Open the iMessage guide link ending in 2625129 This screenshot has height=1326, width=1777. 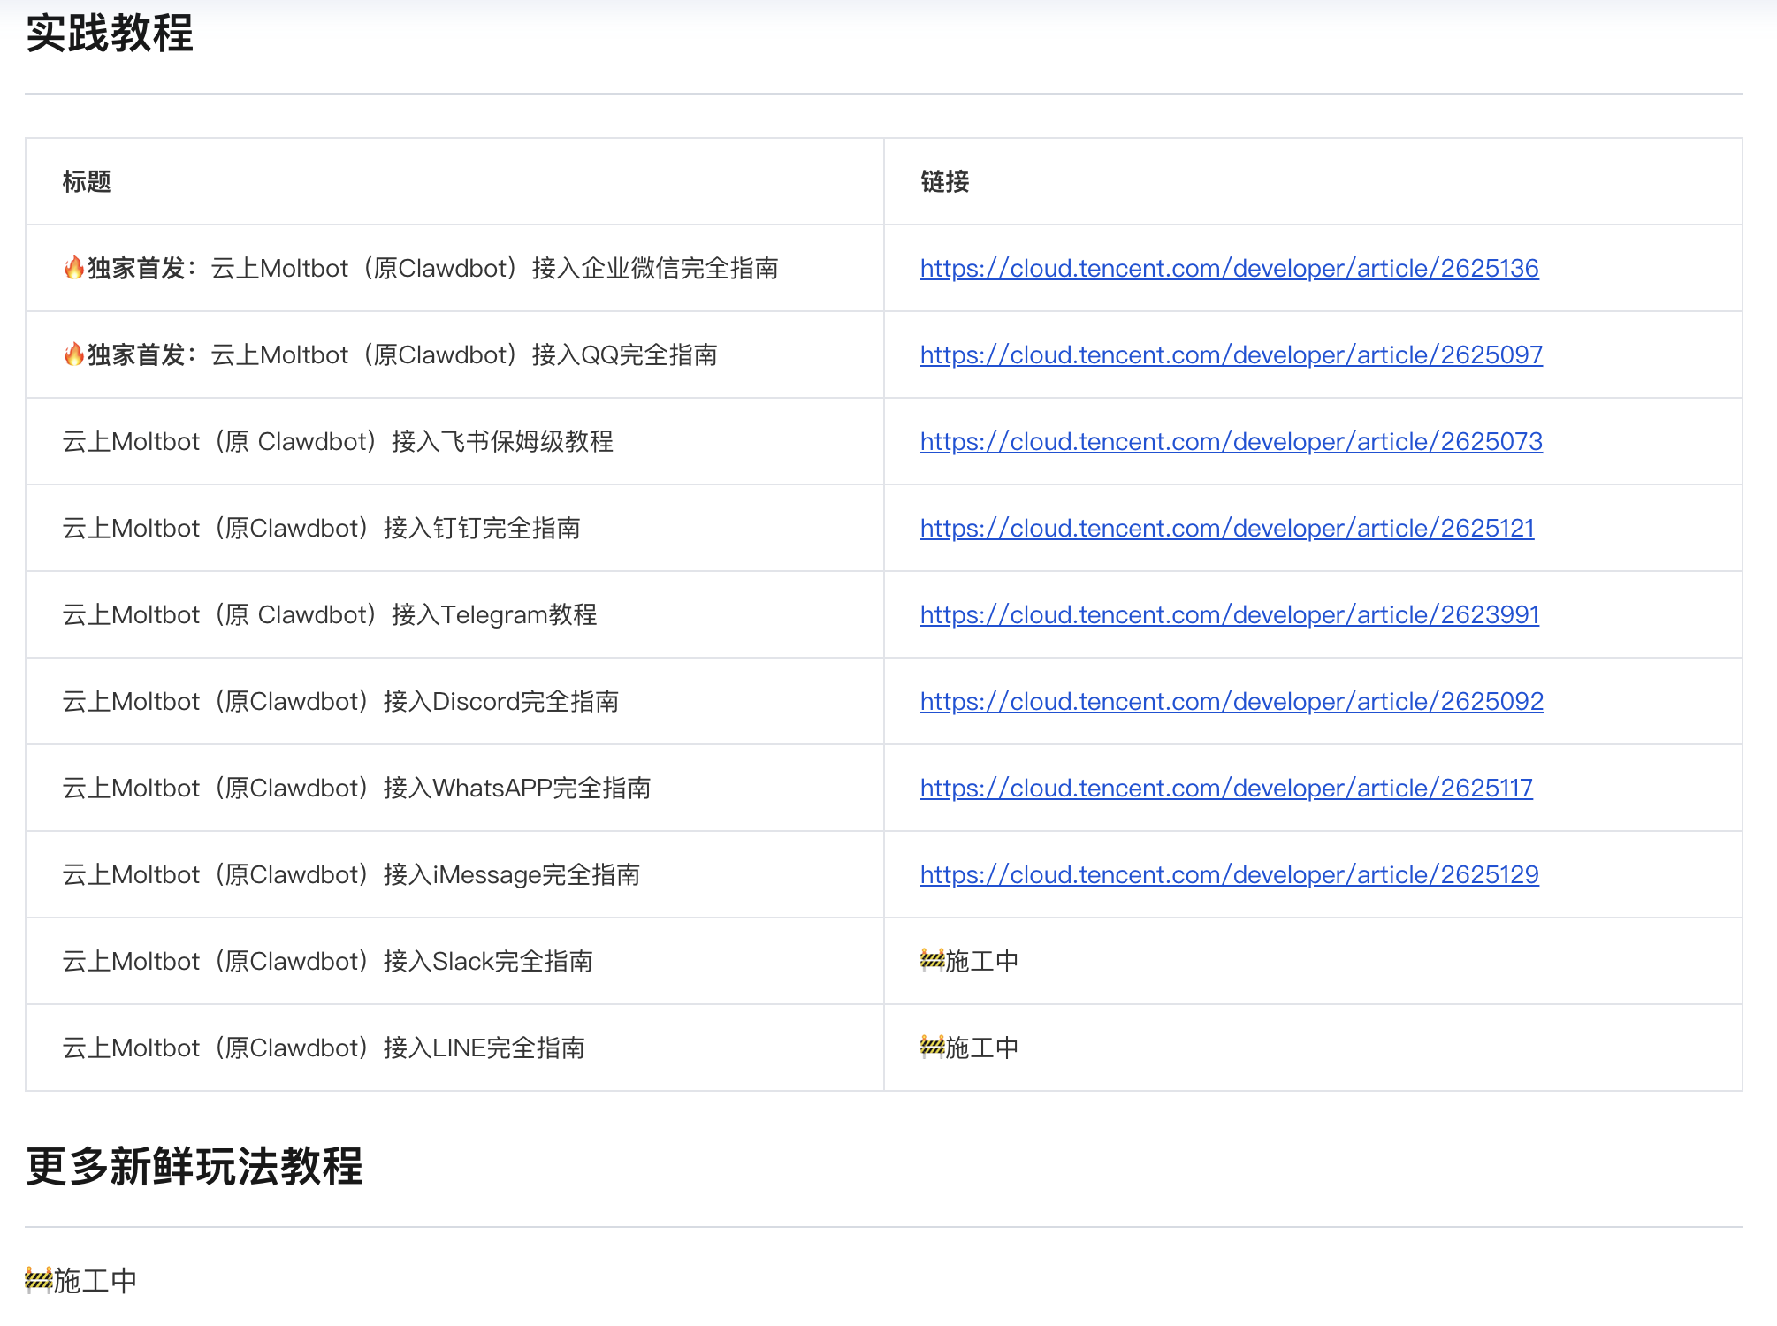click(x=1228, y=874)
